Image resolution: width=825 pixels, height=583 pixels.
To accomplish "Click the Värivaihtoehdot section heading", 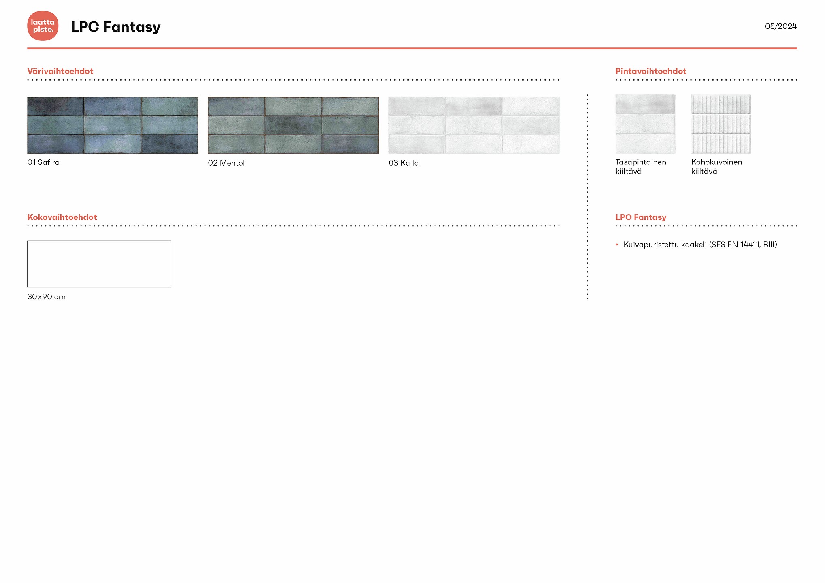I will (x=60, y=71).
